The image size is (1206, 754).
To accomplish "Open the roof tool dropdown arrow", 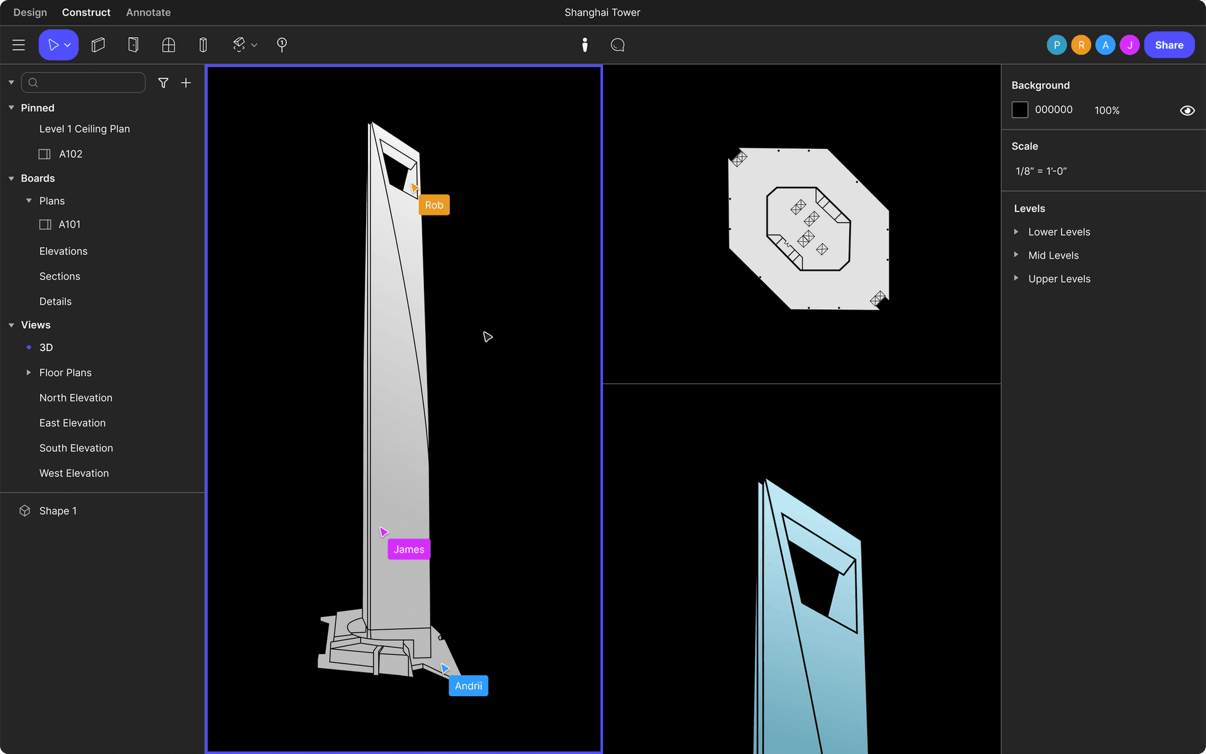I will [x=254, y=45].
